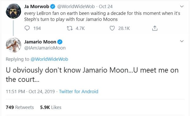Viewport: 190px width, 116px height.
Task: Open Jamario Moon display name
Action: click(x=40, y=42)
